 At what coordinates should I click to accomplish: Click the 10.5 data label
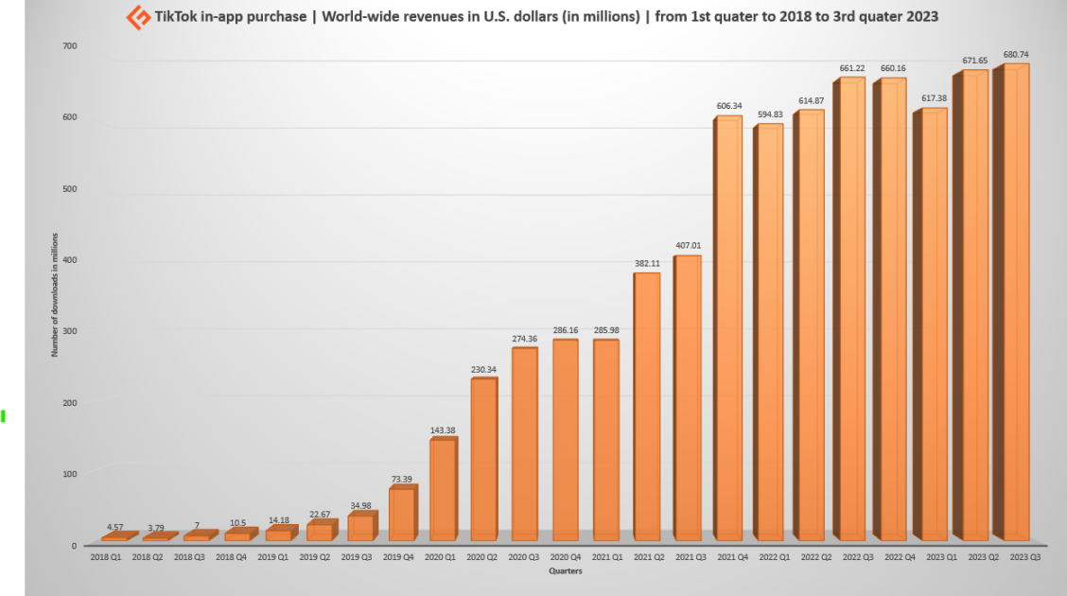click(237, 523)
